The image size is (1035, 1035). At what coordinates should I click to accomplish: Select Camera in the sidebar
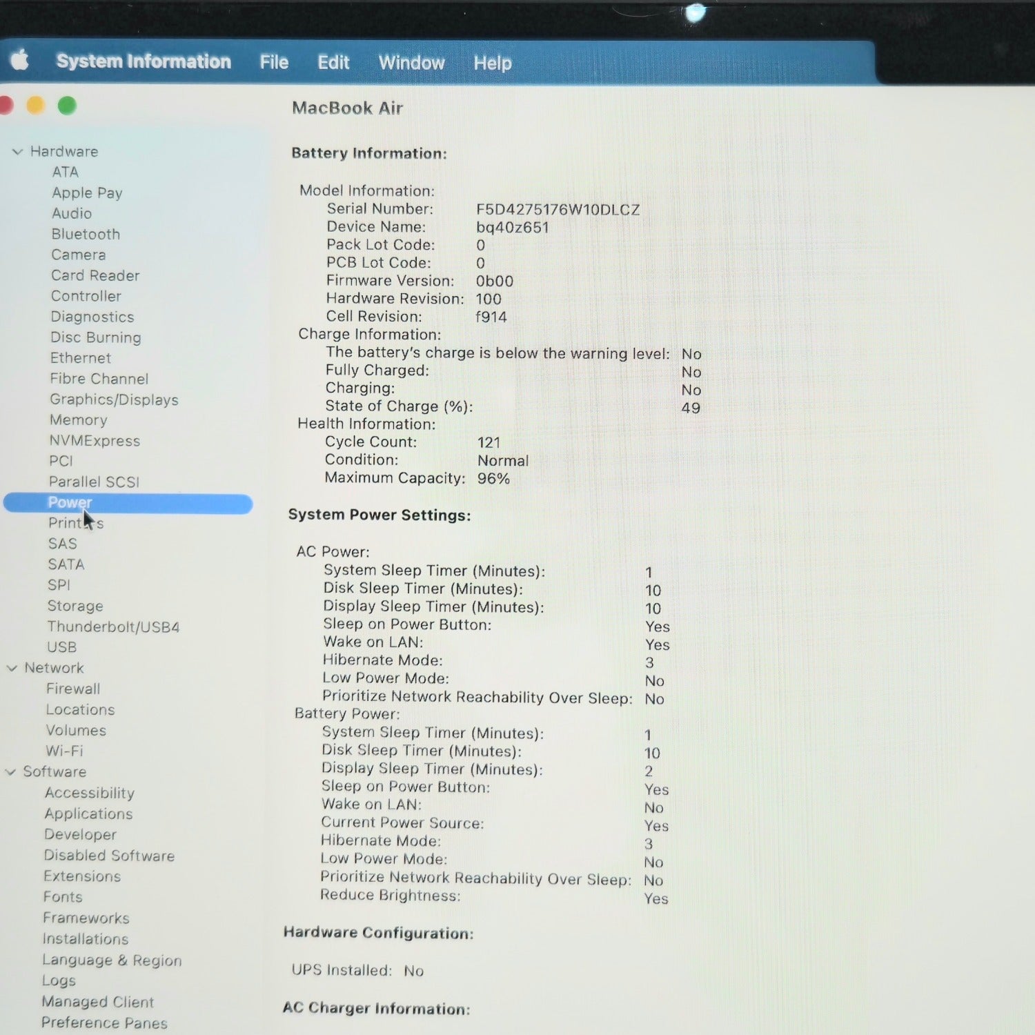(x=78, y=255)
